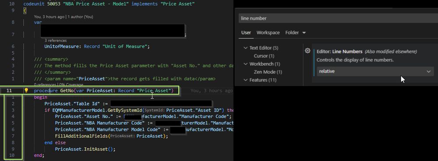Open the Line Numbers 'relative' dropdown
Image resolution: width=438 pixels, height=161 pixels.
coord(375,72)
